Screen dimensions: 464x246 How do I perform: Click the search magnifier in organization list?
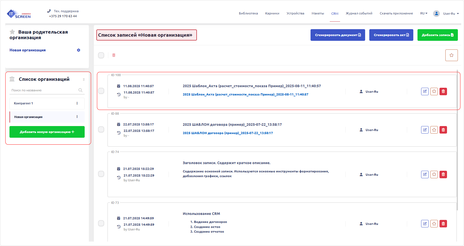[x=80, y=90]
